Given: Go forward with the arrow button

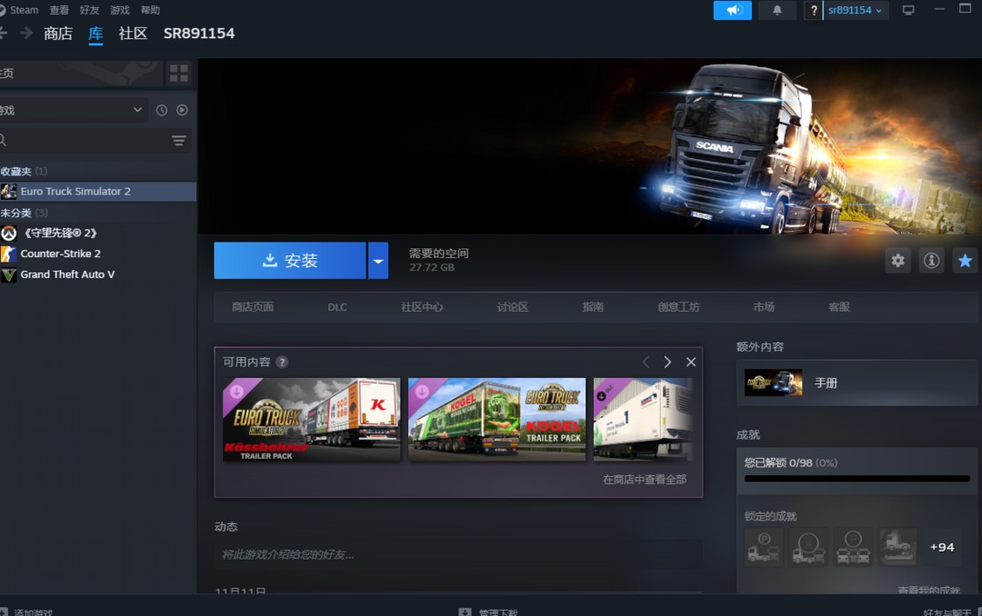Looking at the screenshot, I should tap(25, 33).
